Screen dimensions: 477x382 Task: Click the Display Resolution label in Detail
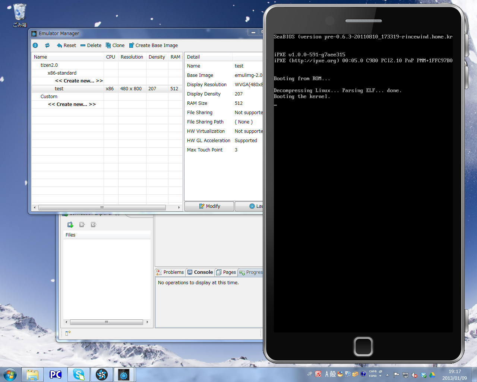tap(207, 85)
